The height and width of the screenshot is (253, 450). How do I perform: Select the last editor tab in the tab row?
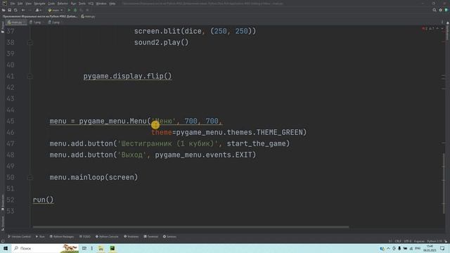tap(55, 22)
